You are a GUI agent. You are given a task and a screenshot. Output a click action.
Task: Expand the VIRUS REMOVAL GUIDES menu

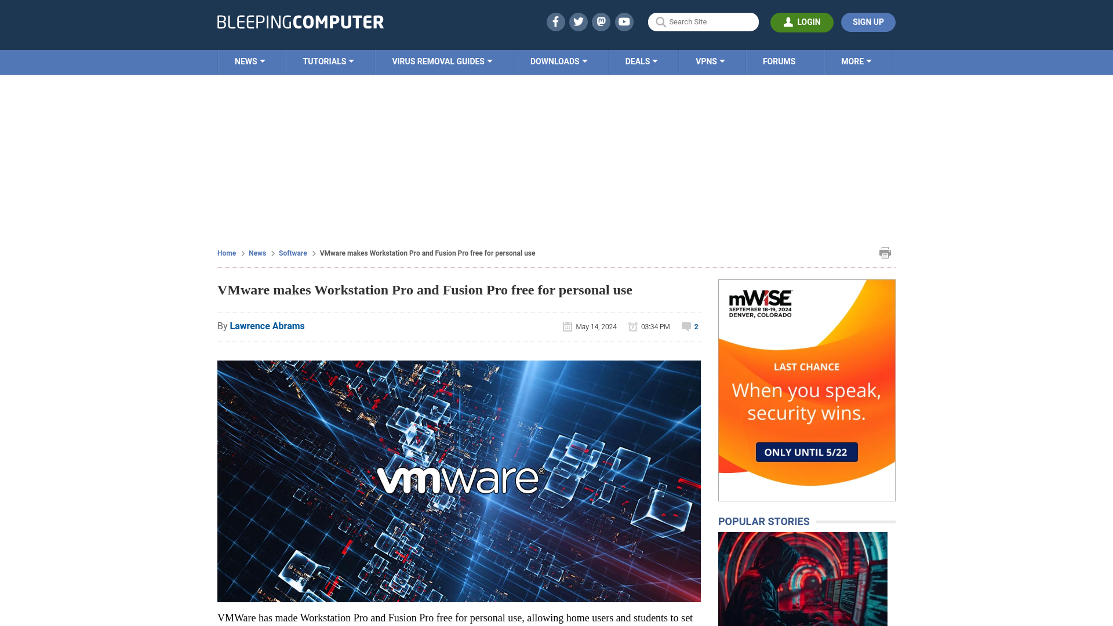point(442,62)
